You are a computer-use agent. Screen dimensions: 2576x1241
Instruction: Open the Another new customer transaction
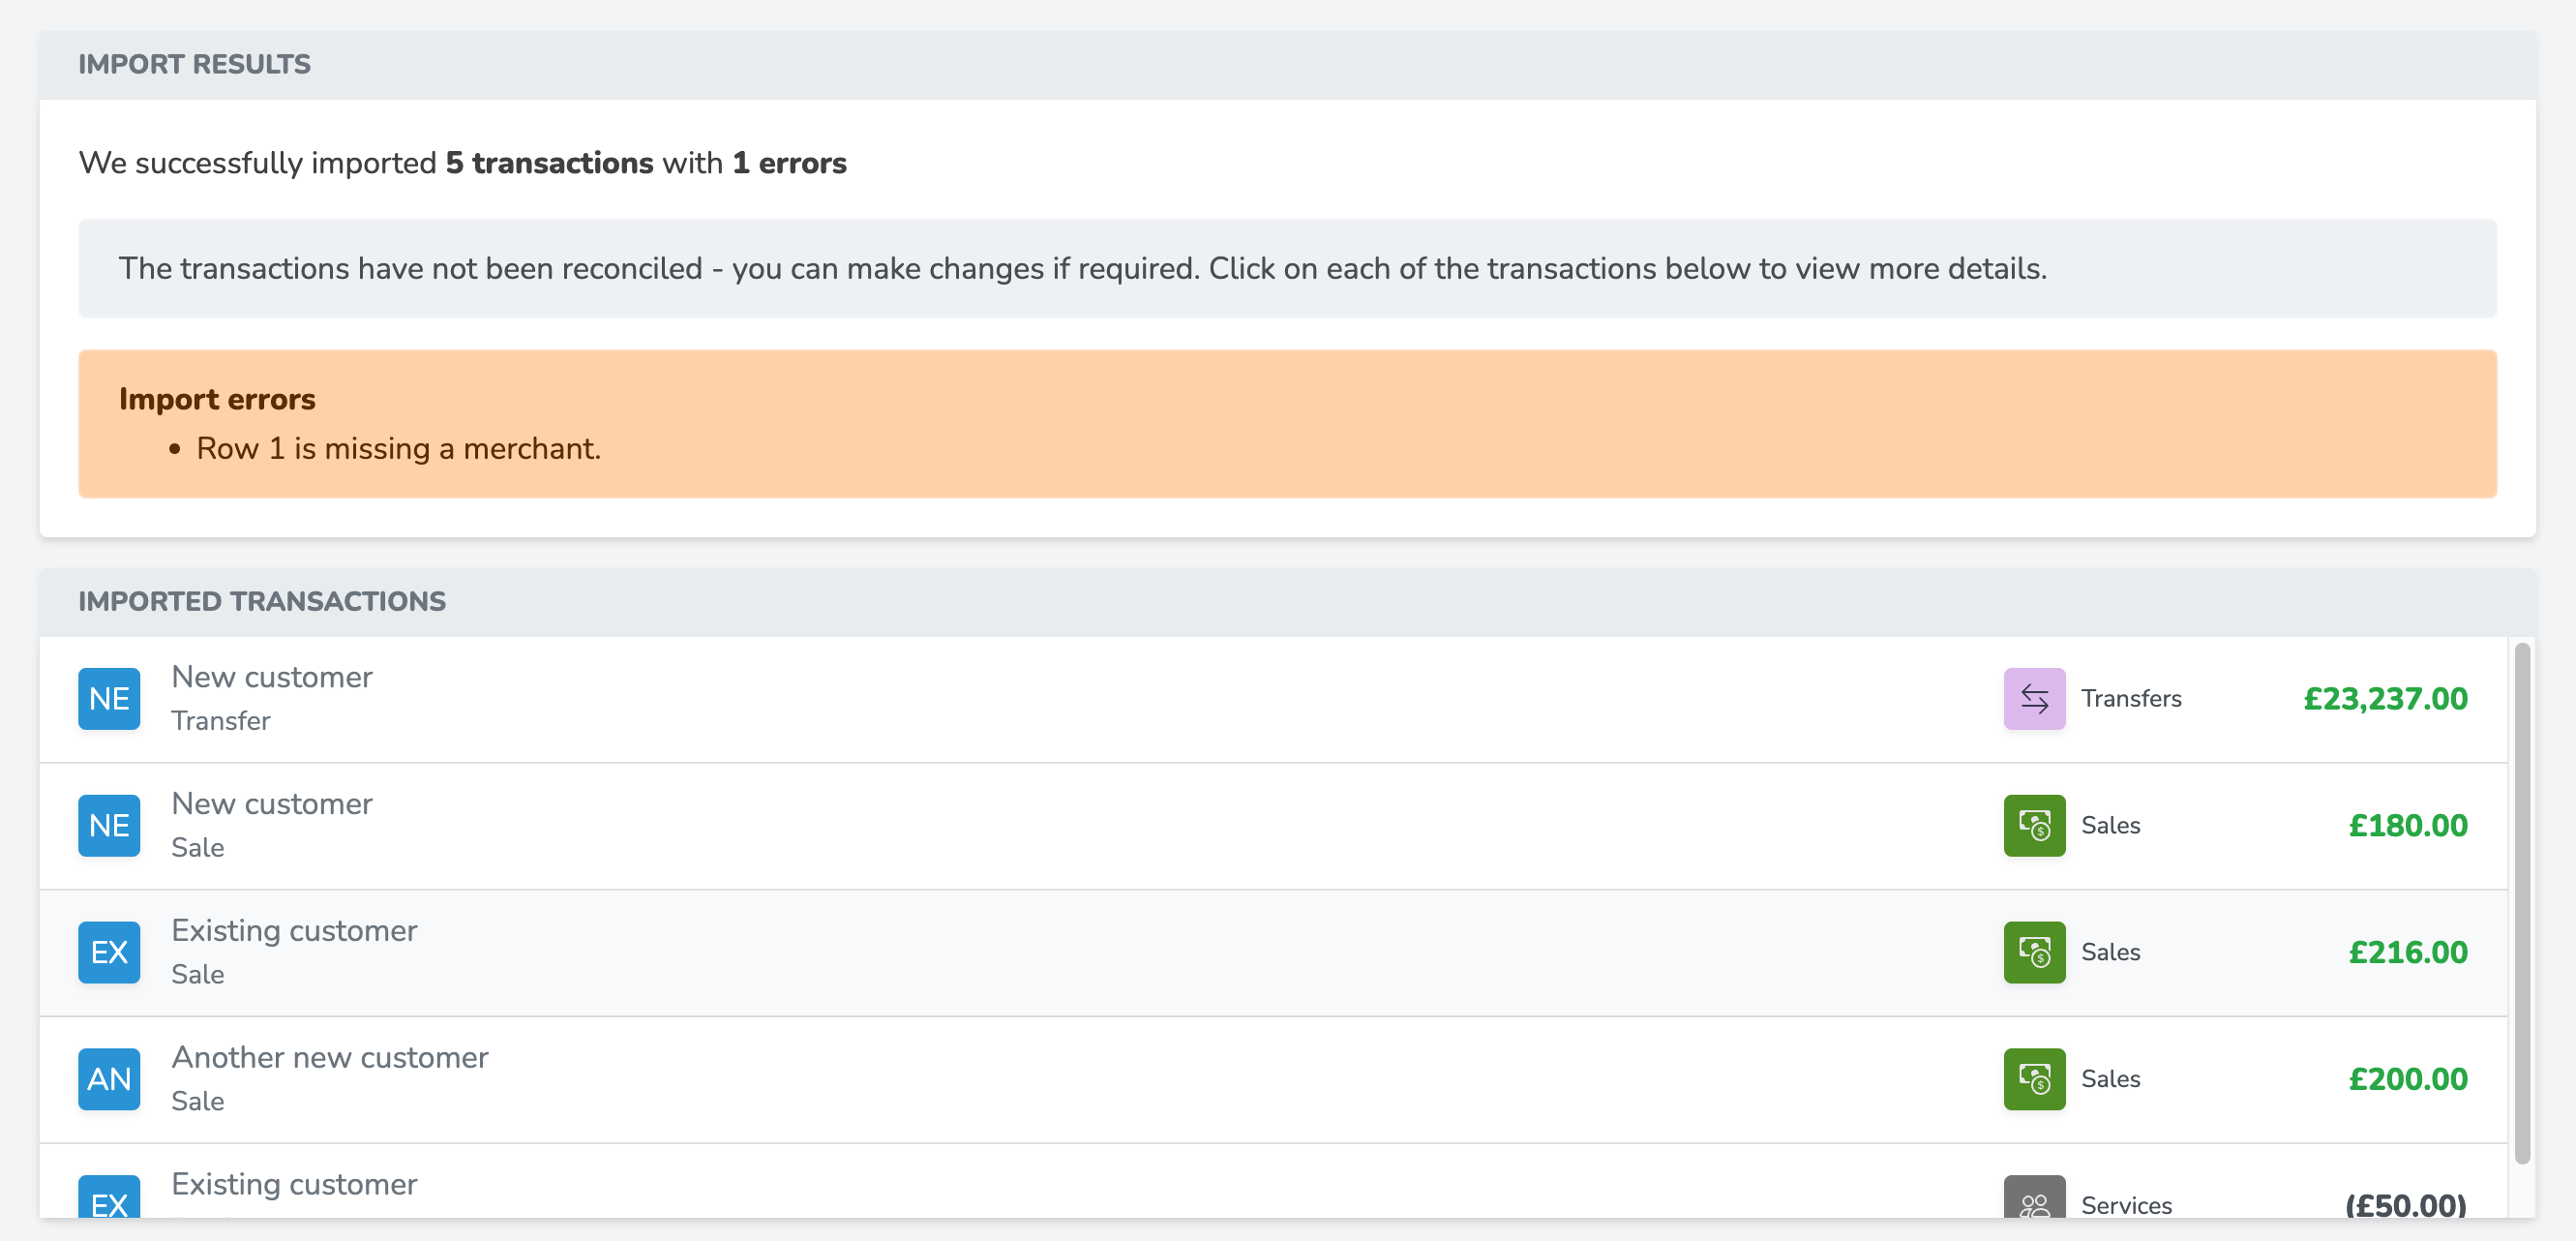tap(1273, 1080)
